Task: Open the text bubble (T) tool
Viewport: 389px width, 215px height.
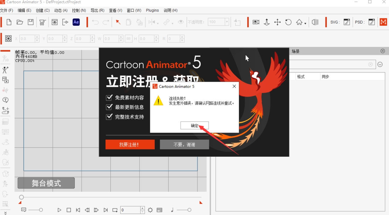Action: [5, 100]
